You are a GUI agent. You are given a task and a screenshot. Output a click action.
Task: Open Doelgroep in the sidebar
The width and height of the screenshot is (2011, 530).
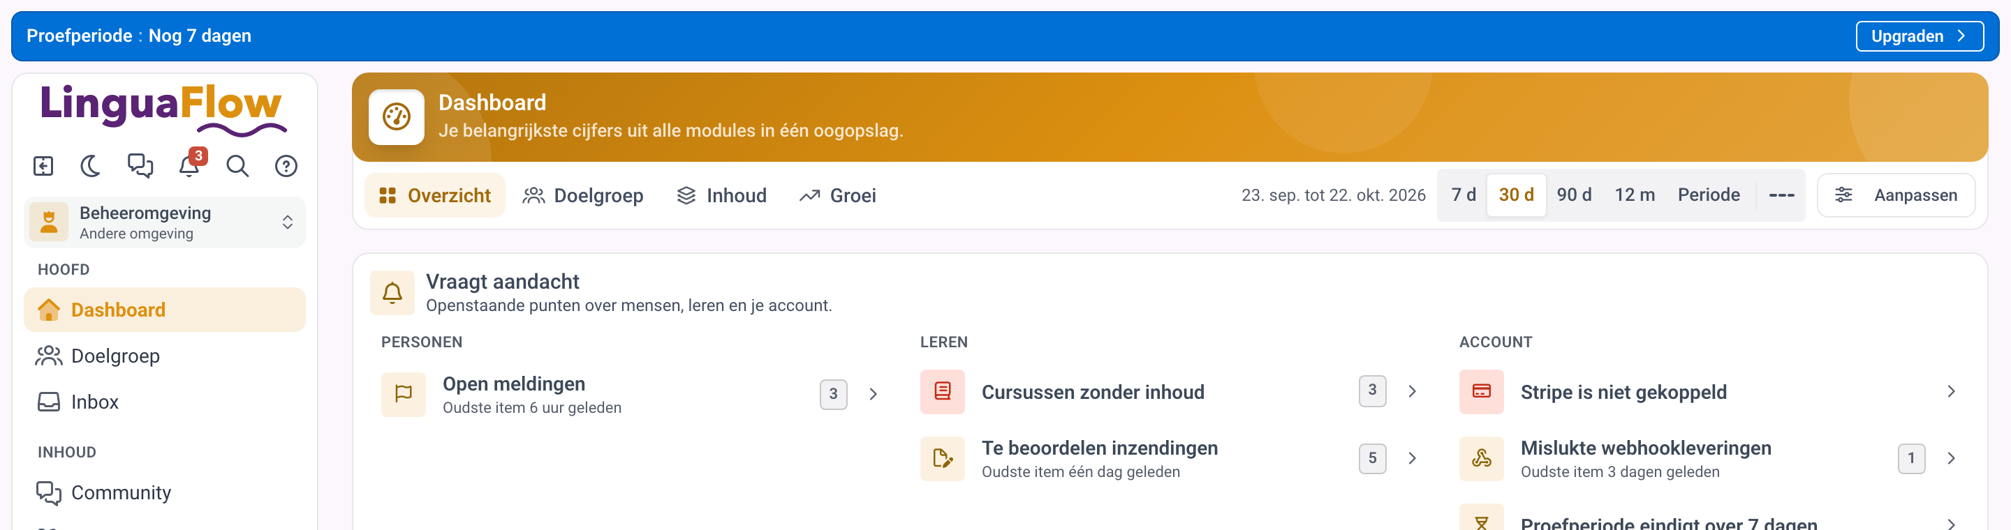[165, 356]
